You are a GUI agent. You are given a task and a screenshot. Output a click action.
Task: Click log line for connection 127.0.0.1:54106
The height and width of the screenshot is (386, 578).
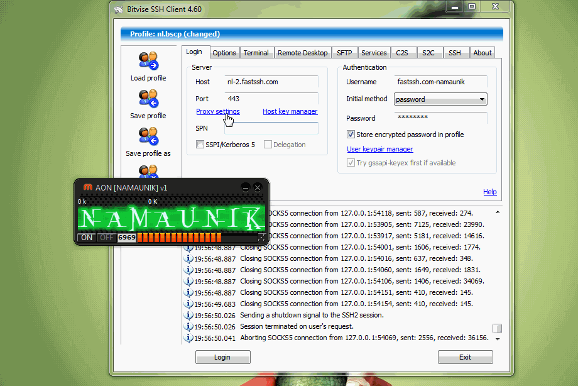click(x=362, y=281)
